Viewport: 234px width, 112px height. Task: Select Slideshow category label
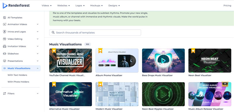tap(13, 54)
